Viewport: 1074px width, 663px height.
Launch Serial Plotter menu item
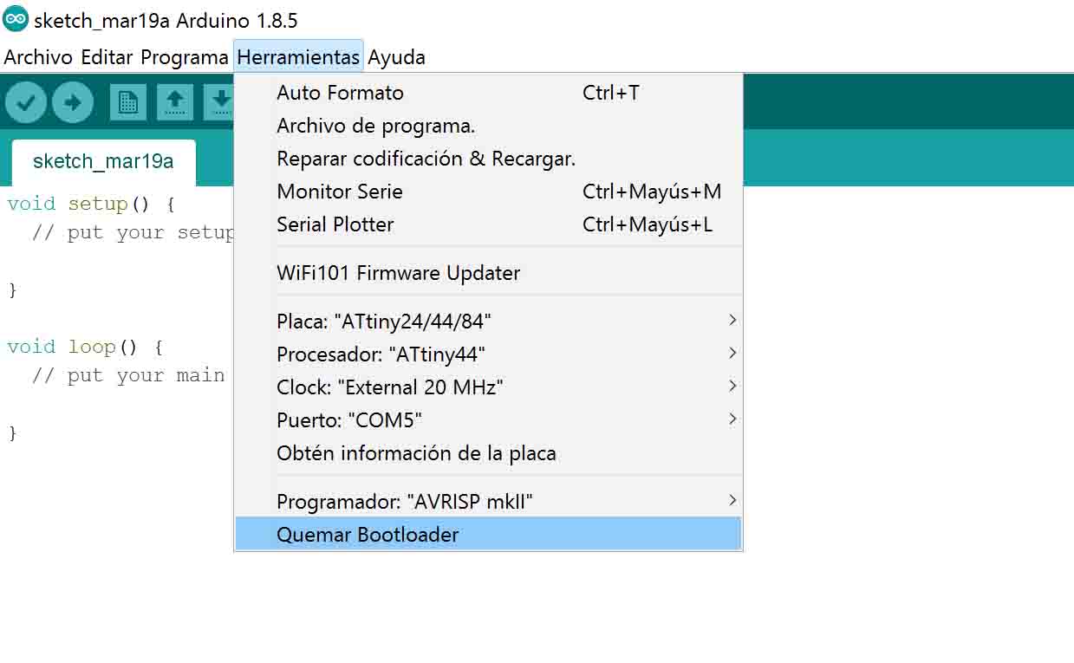coord(489,224)
